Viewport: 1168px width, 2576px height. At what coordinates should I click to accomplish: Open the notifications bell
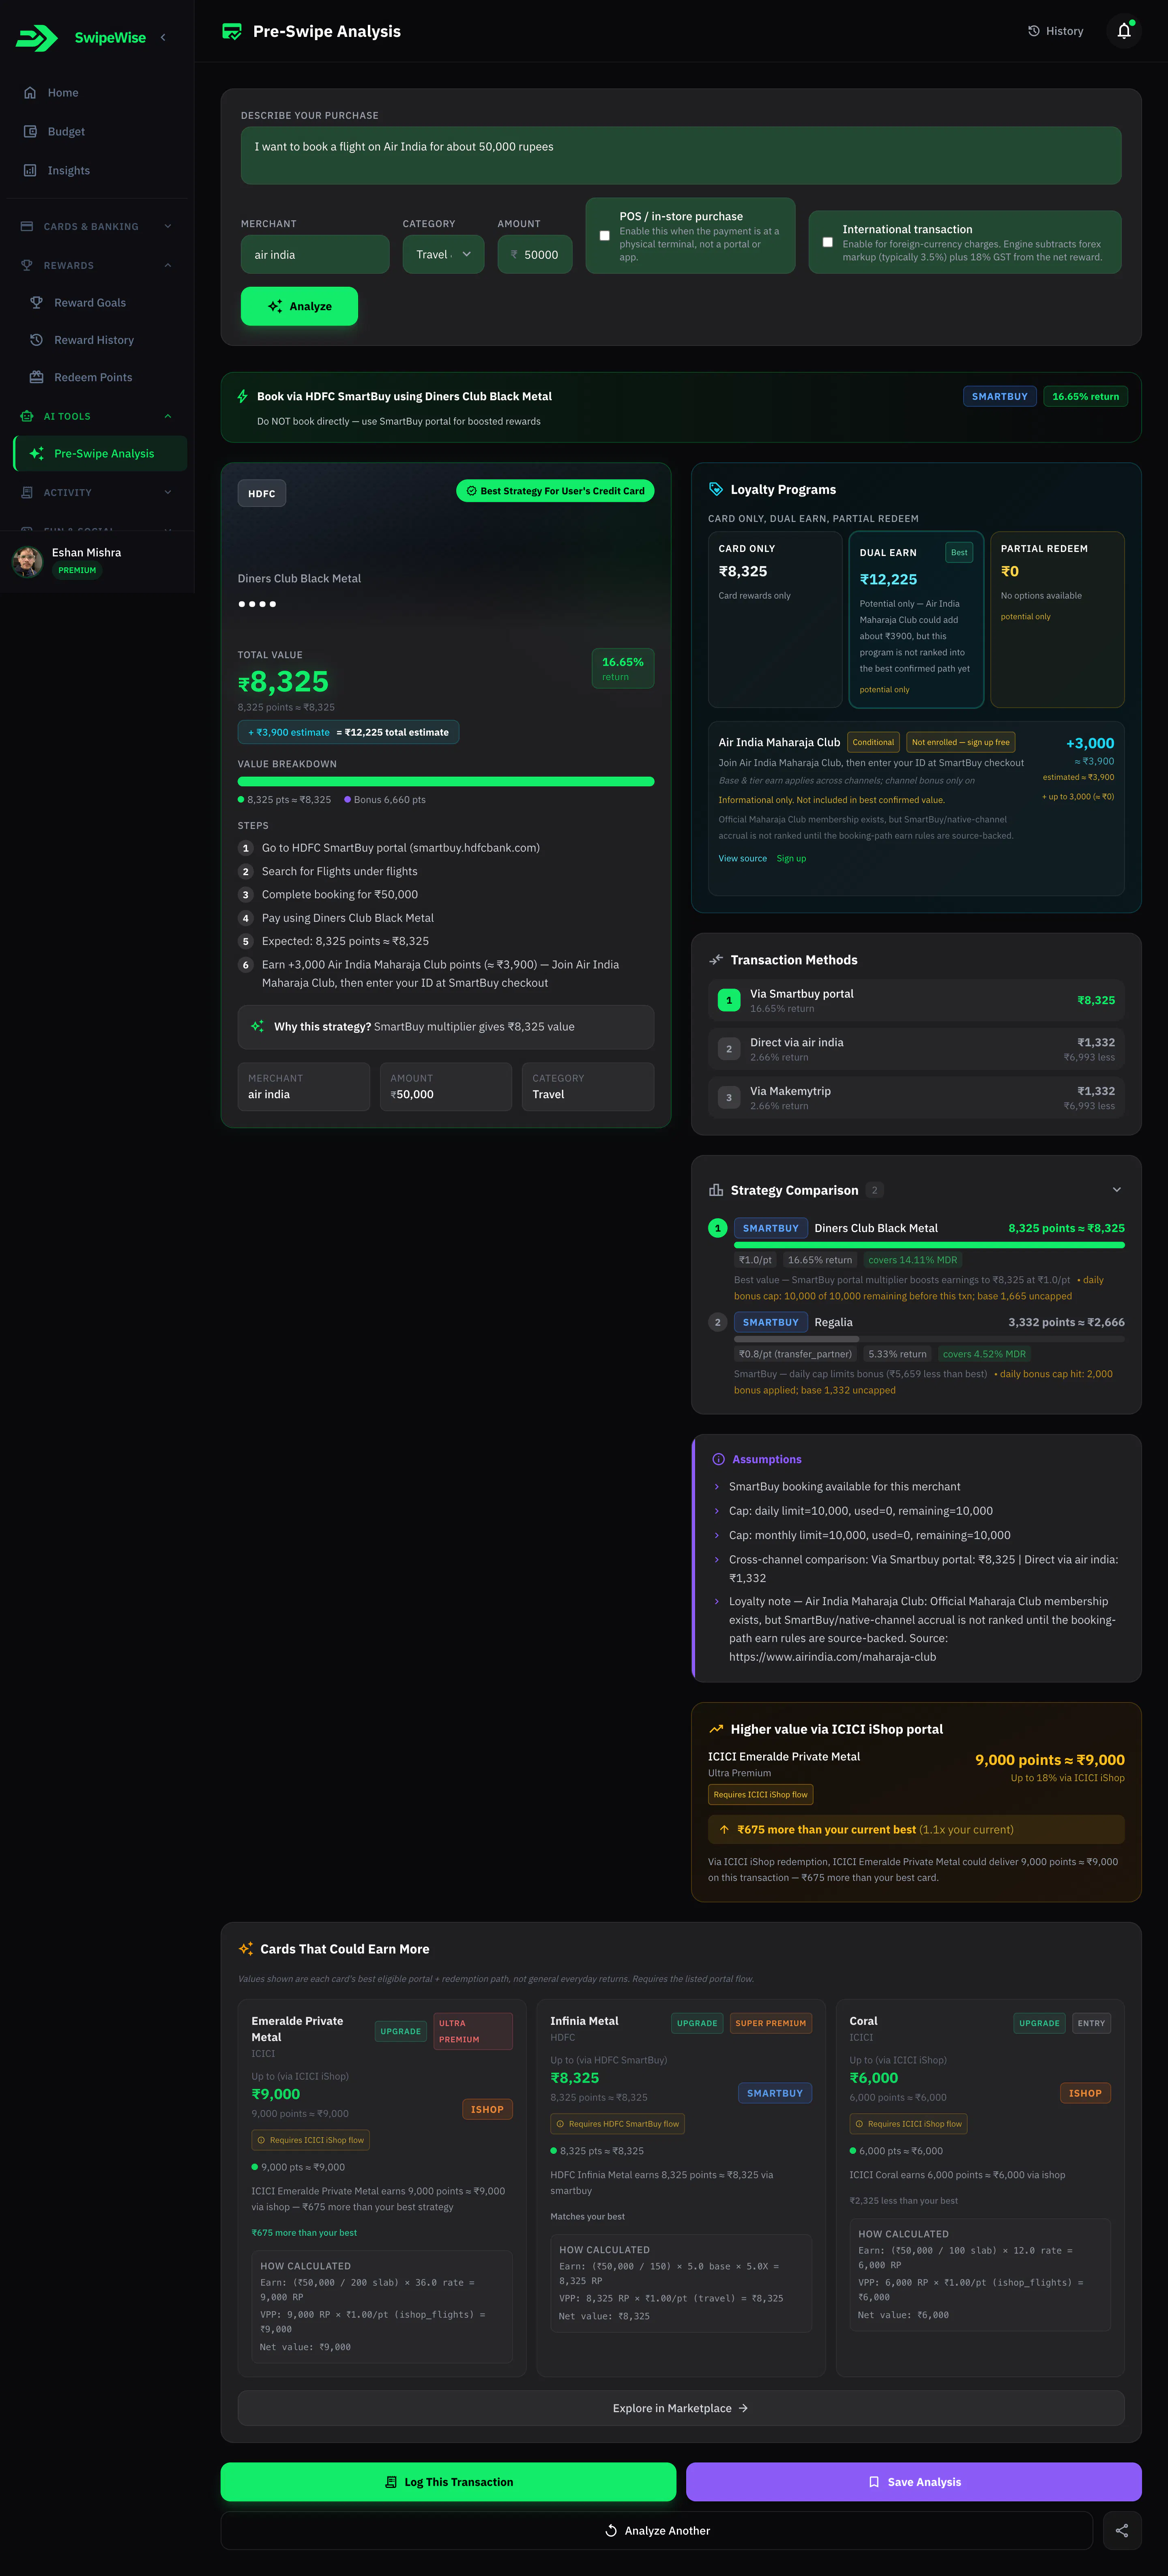pyautogui.click(x=1124, y=31)
